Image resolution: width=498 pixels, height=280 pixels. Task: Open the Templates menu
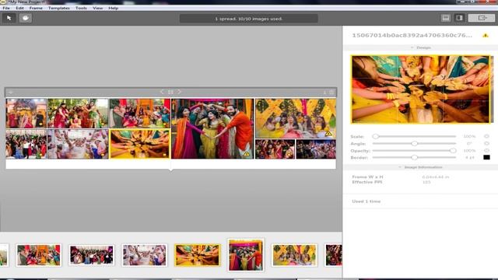tap(59, 8)
